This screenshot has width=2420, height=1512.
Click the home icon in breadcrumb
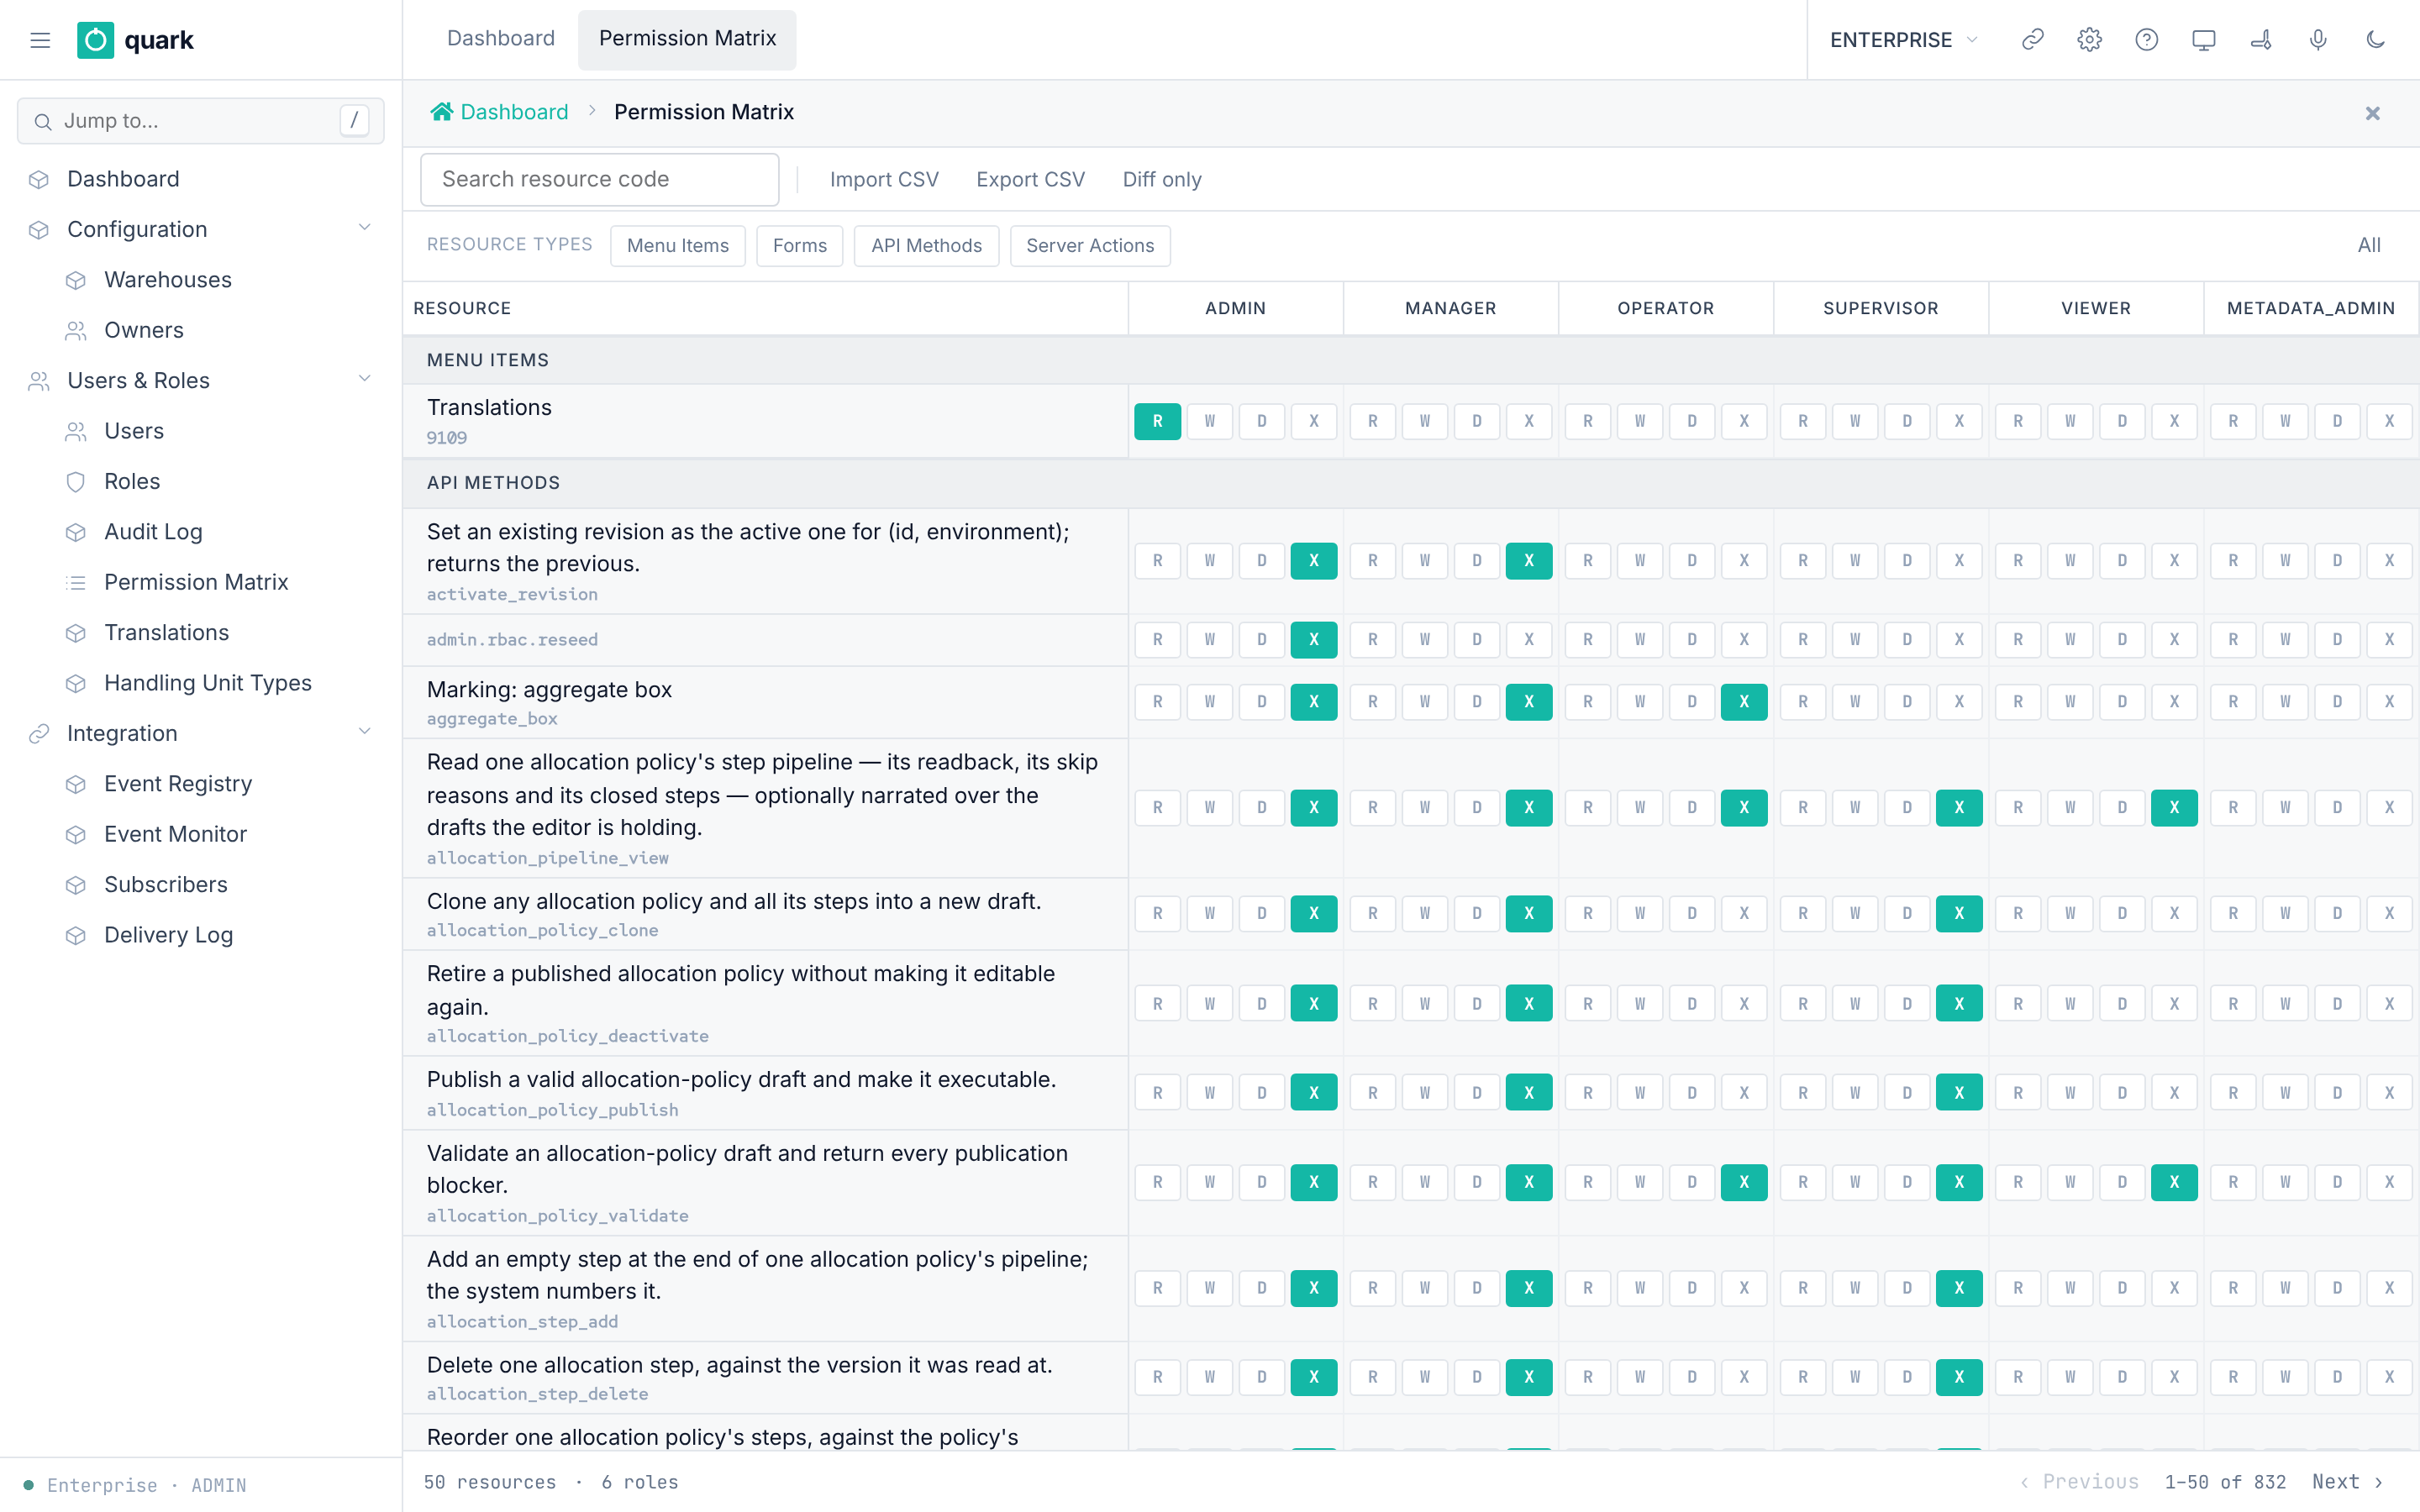click(441, 112)
